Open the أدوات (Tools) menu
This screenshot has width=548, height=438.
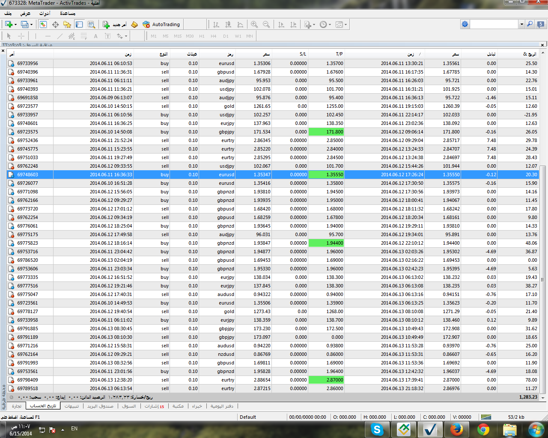click(45, 13)
